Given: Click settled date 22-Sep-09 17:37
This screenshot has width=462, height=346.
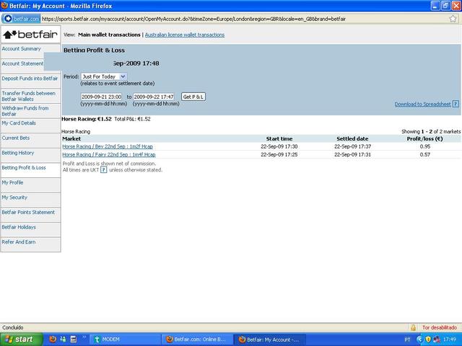Looking at the screenshot, I should point(352,146).
